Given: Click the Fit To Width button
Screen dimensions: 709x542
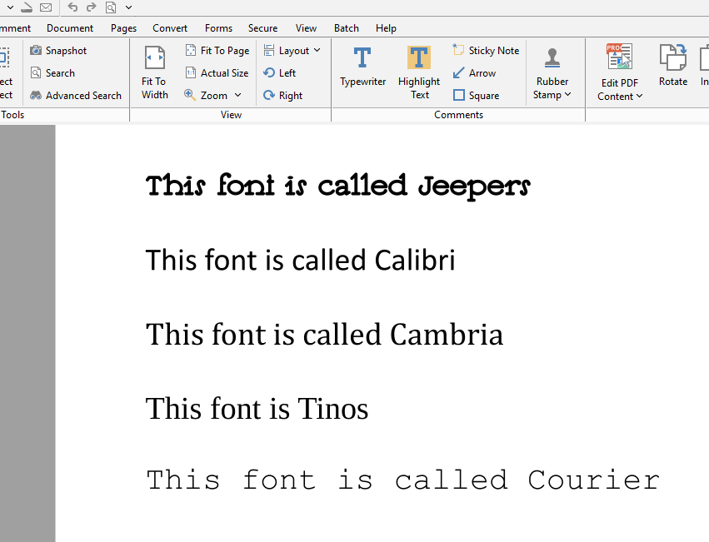Looking at the screenshot, I should coord(154,72).
